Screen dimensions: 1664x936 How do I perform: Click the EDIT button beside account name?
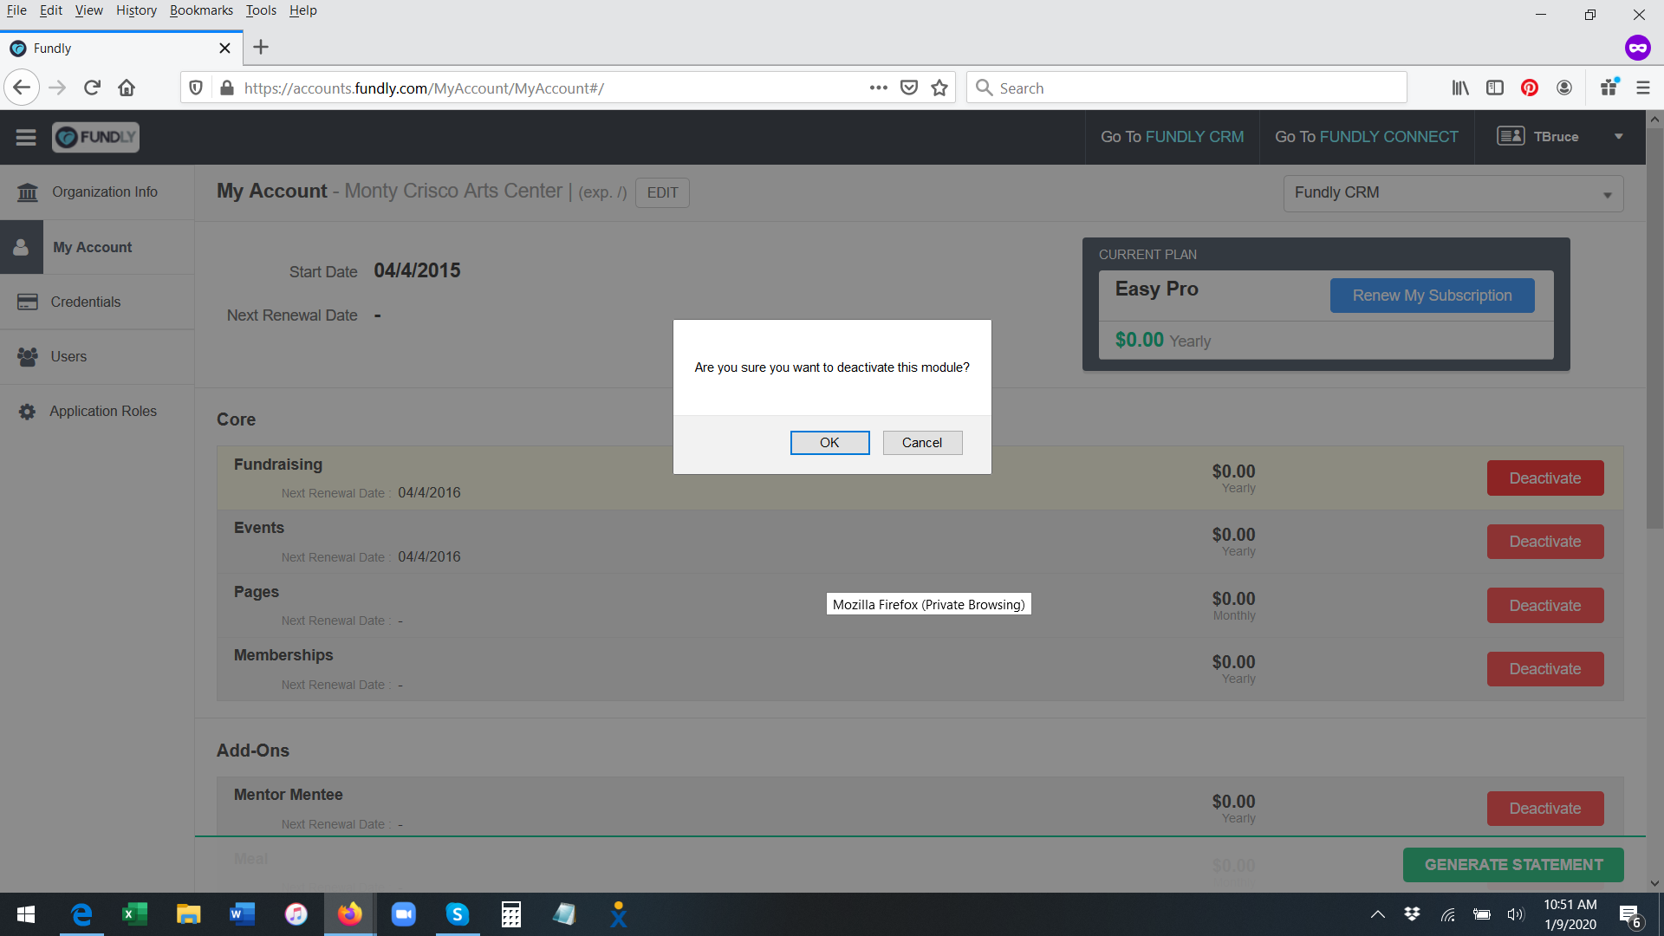(x=662, y=192)
